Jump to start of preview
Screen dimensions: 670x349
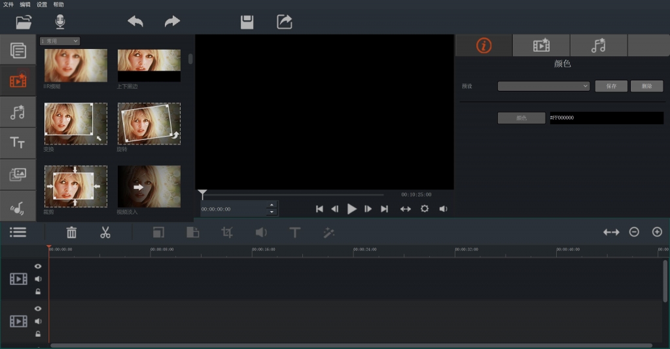(319, 208)
